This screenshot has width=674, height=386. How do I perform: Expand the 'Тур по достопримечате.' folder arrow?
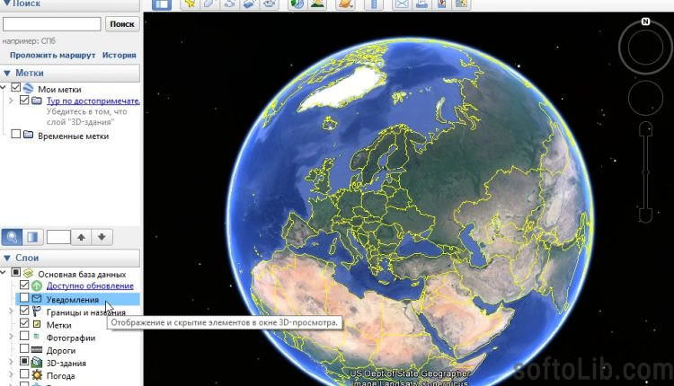coord(11,101)
